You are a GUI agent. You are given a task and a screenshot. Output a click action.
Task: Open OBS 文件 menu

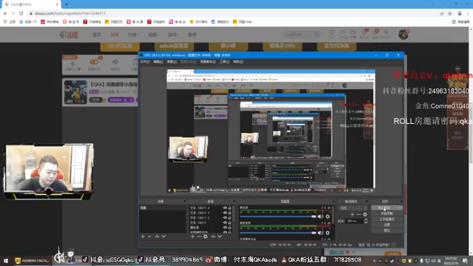click(144, 62)
